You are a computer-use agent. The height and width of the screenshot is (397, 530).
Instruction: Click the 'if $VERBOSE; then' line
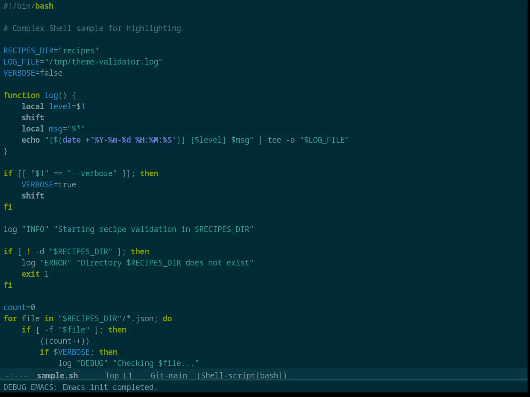[79, 352]
